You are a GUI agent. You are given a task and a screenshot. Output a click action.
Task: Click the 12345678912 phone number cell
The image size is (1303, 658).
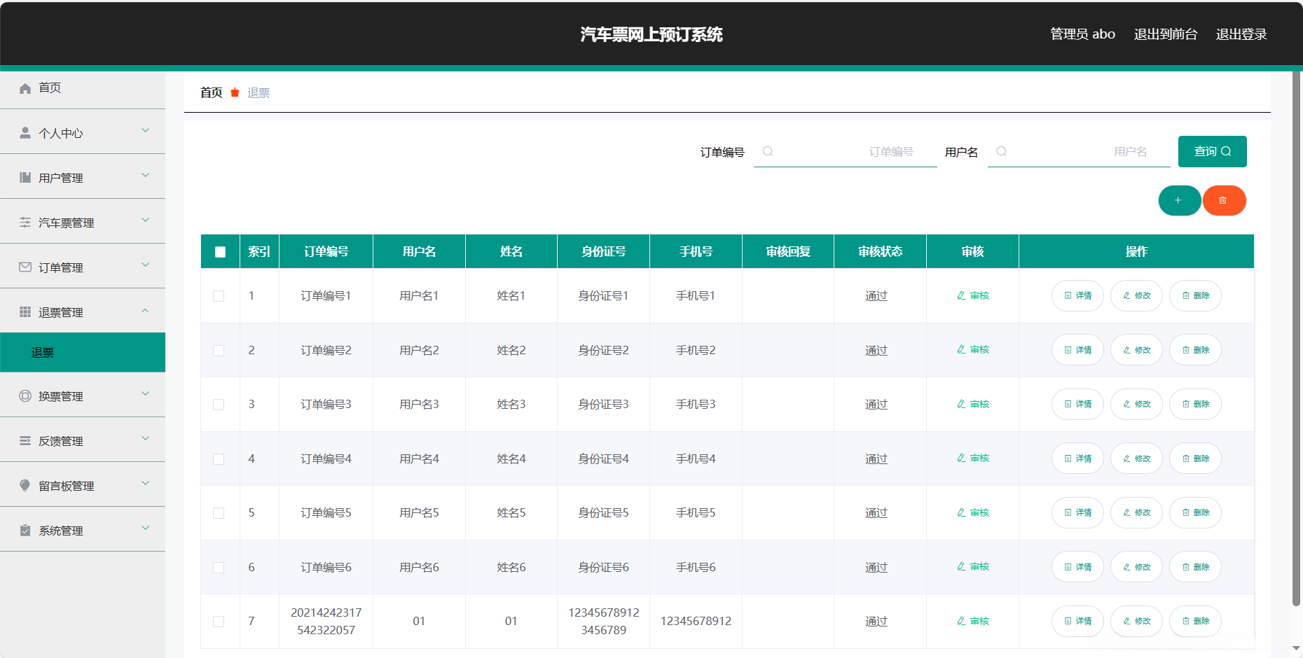(696, 621)
